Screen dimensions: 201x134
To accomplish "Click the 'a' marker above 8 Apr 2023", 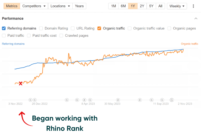I will (84, 100).
